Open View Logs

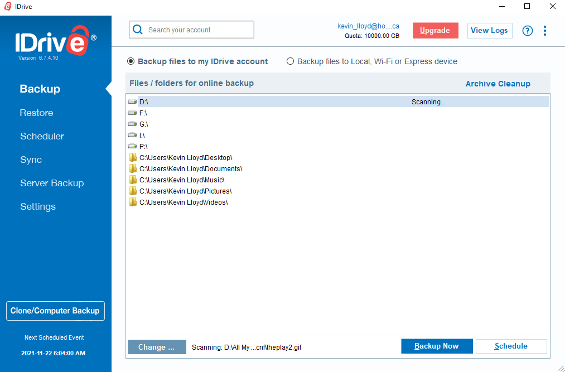pyautogui.click(x=490, y=31)
